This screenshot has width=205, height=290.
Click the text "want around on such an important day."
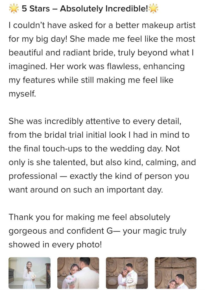click(x=86, y=190)
